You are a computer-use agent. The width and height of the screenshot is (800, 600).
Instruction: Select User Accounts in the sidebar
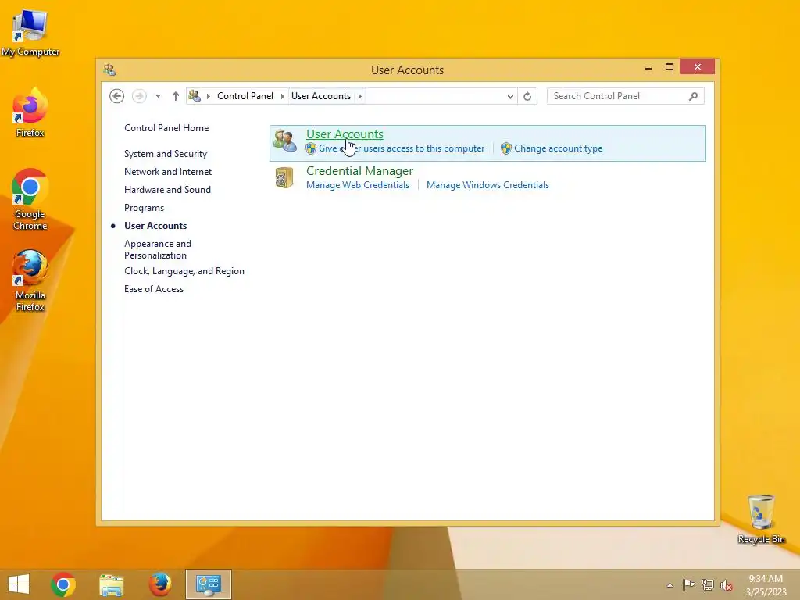coord(155,226)
